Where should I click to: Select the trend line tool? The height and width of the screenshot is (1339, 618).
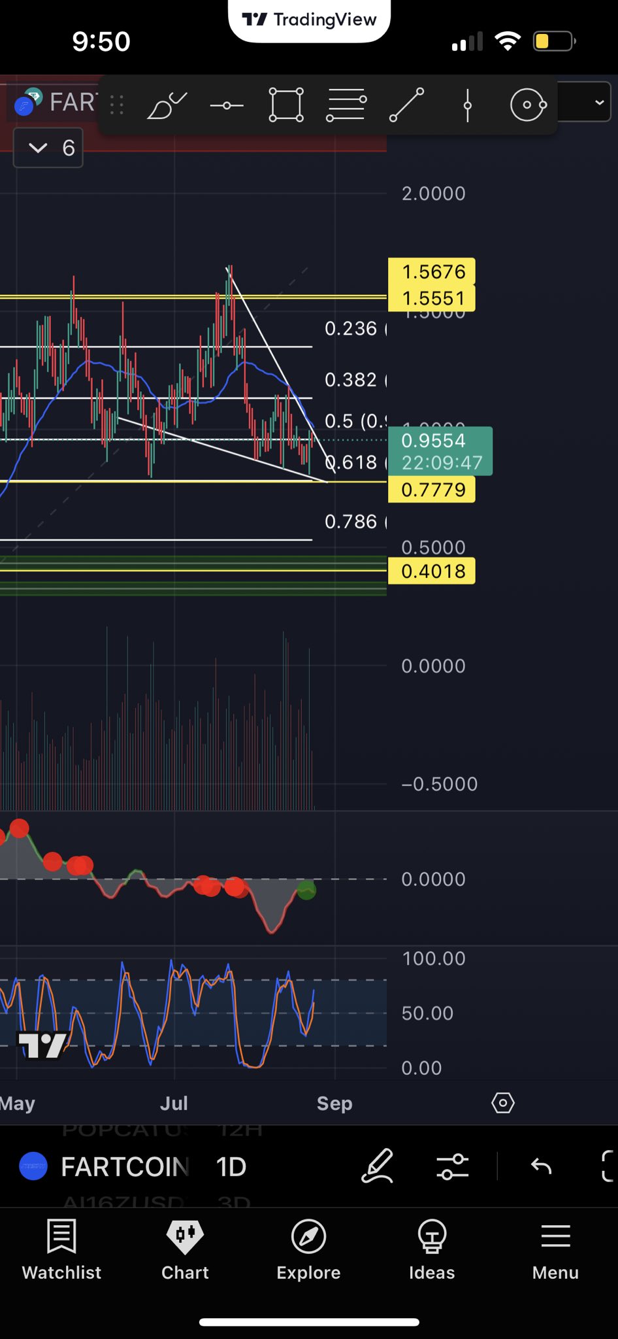point(406,105)
